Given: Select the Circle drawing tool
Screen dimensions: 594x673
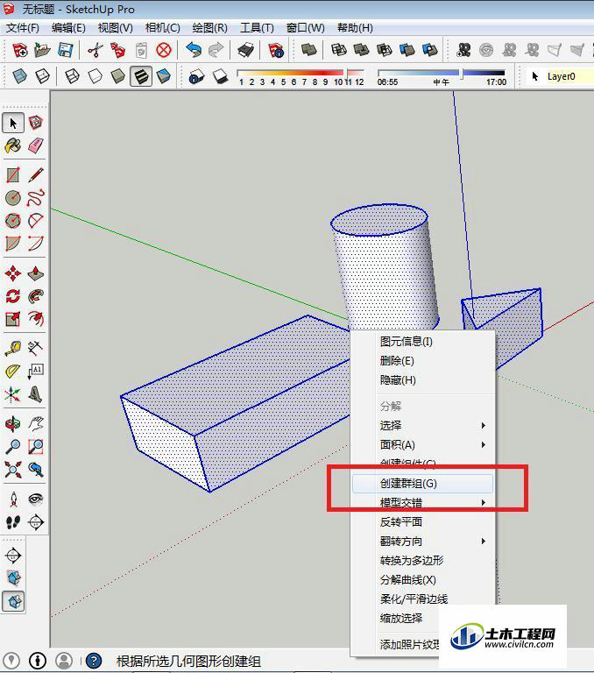Looking at the screenshot, I should pos(13,198).
